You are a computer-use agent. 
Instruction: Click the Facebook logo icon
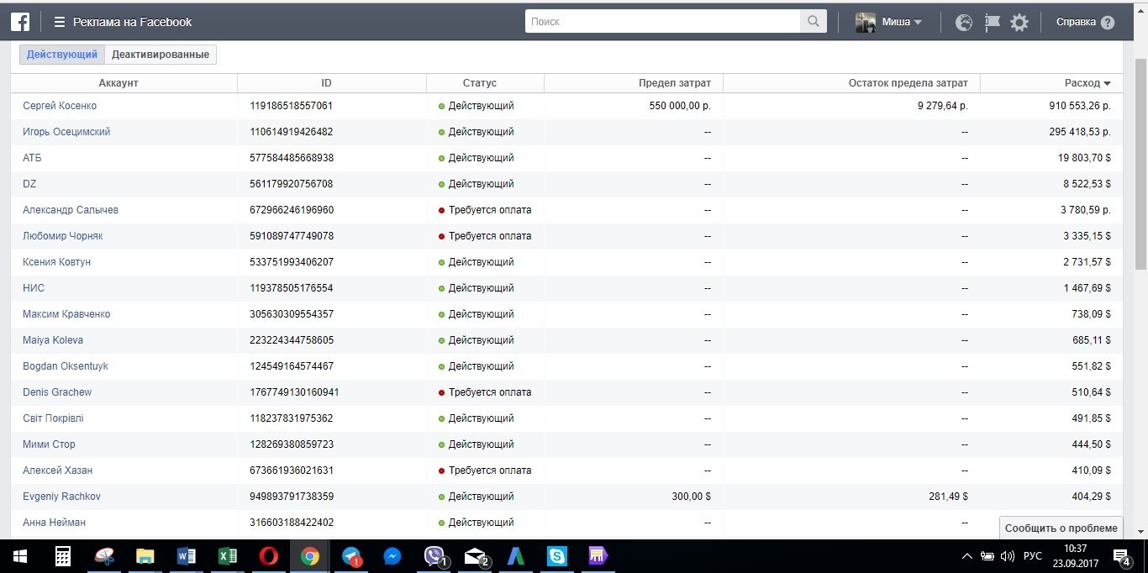pos(20,22)
